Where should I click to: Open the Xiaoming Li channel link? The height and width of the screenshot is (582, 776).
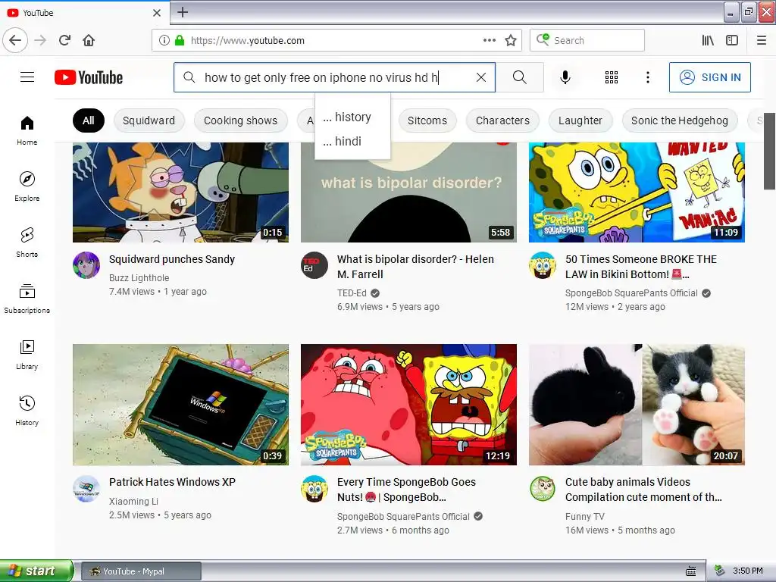[x=133, y=502]
